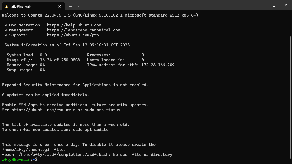Screen dimensions: 292x164
Task: Click the '36.3% of 250.98GB' usage value
Action: pyautogui.click(x=60, y=60)
